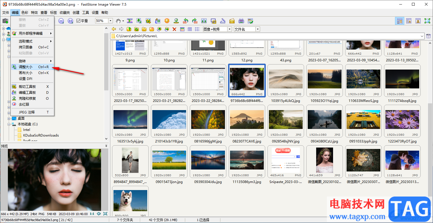Refresh the current folder icon

point(137,29)
